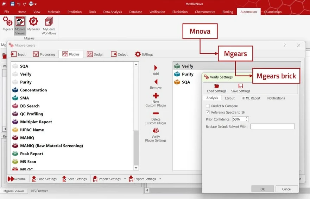Click the Resume button
Image resolution: width=310 pixels, height=199 pixels.
(x=17, y=179)
